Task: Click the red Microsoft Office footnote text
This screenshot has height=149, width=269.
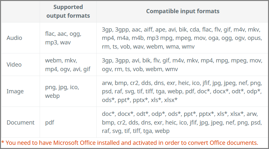Action: [130, 143]
